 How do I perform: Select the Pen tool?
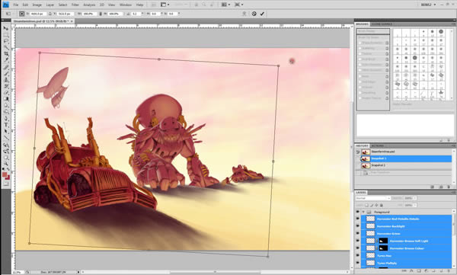click(x=6, y=118)
